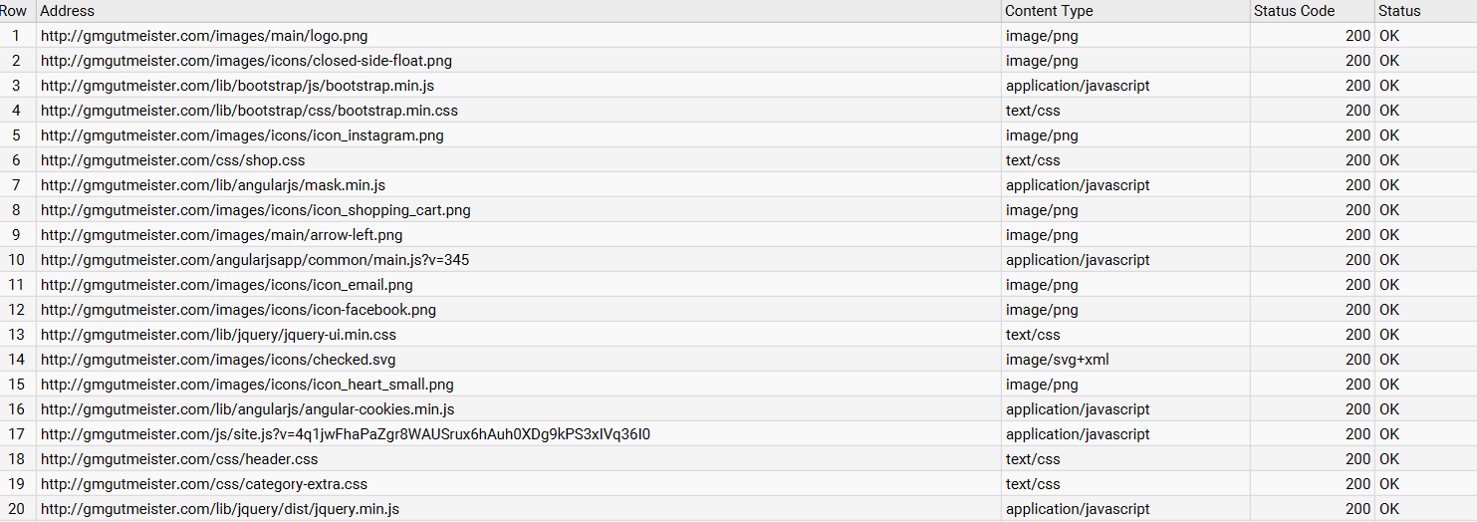Click the Row column header
1477x522 pixels.
14,11
